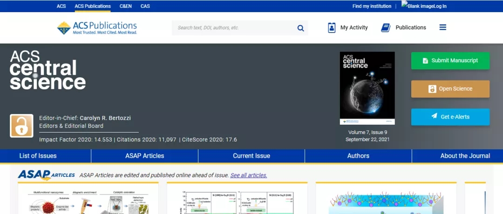The height and width of the screenshot is (214, 503).
Task: Expand the Authors navigation menu
Action: [358, 156]
